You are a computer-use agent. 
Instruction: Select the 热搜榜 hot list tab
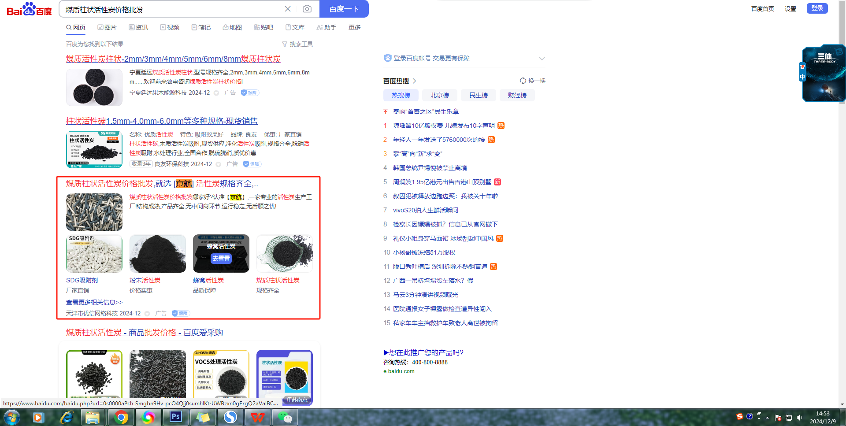[x=401, y=95]
